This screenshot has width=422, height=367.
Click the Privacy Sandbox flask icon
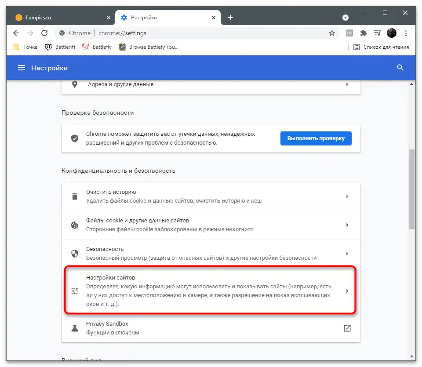tap(75, 328)
